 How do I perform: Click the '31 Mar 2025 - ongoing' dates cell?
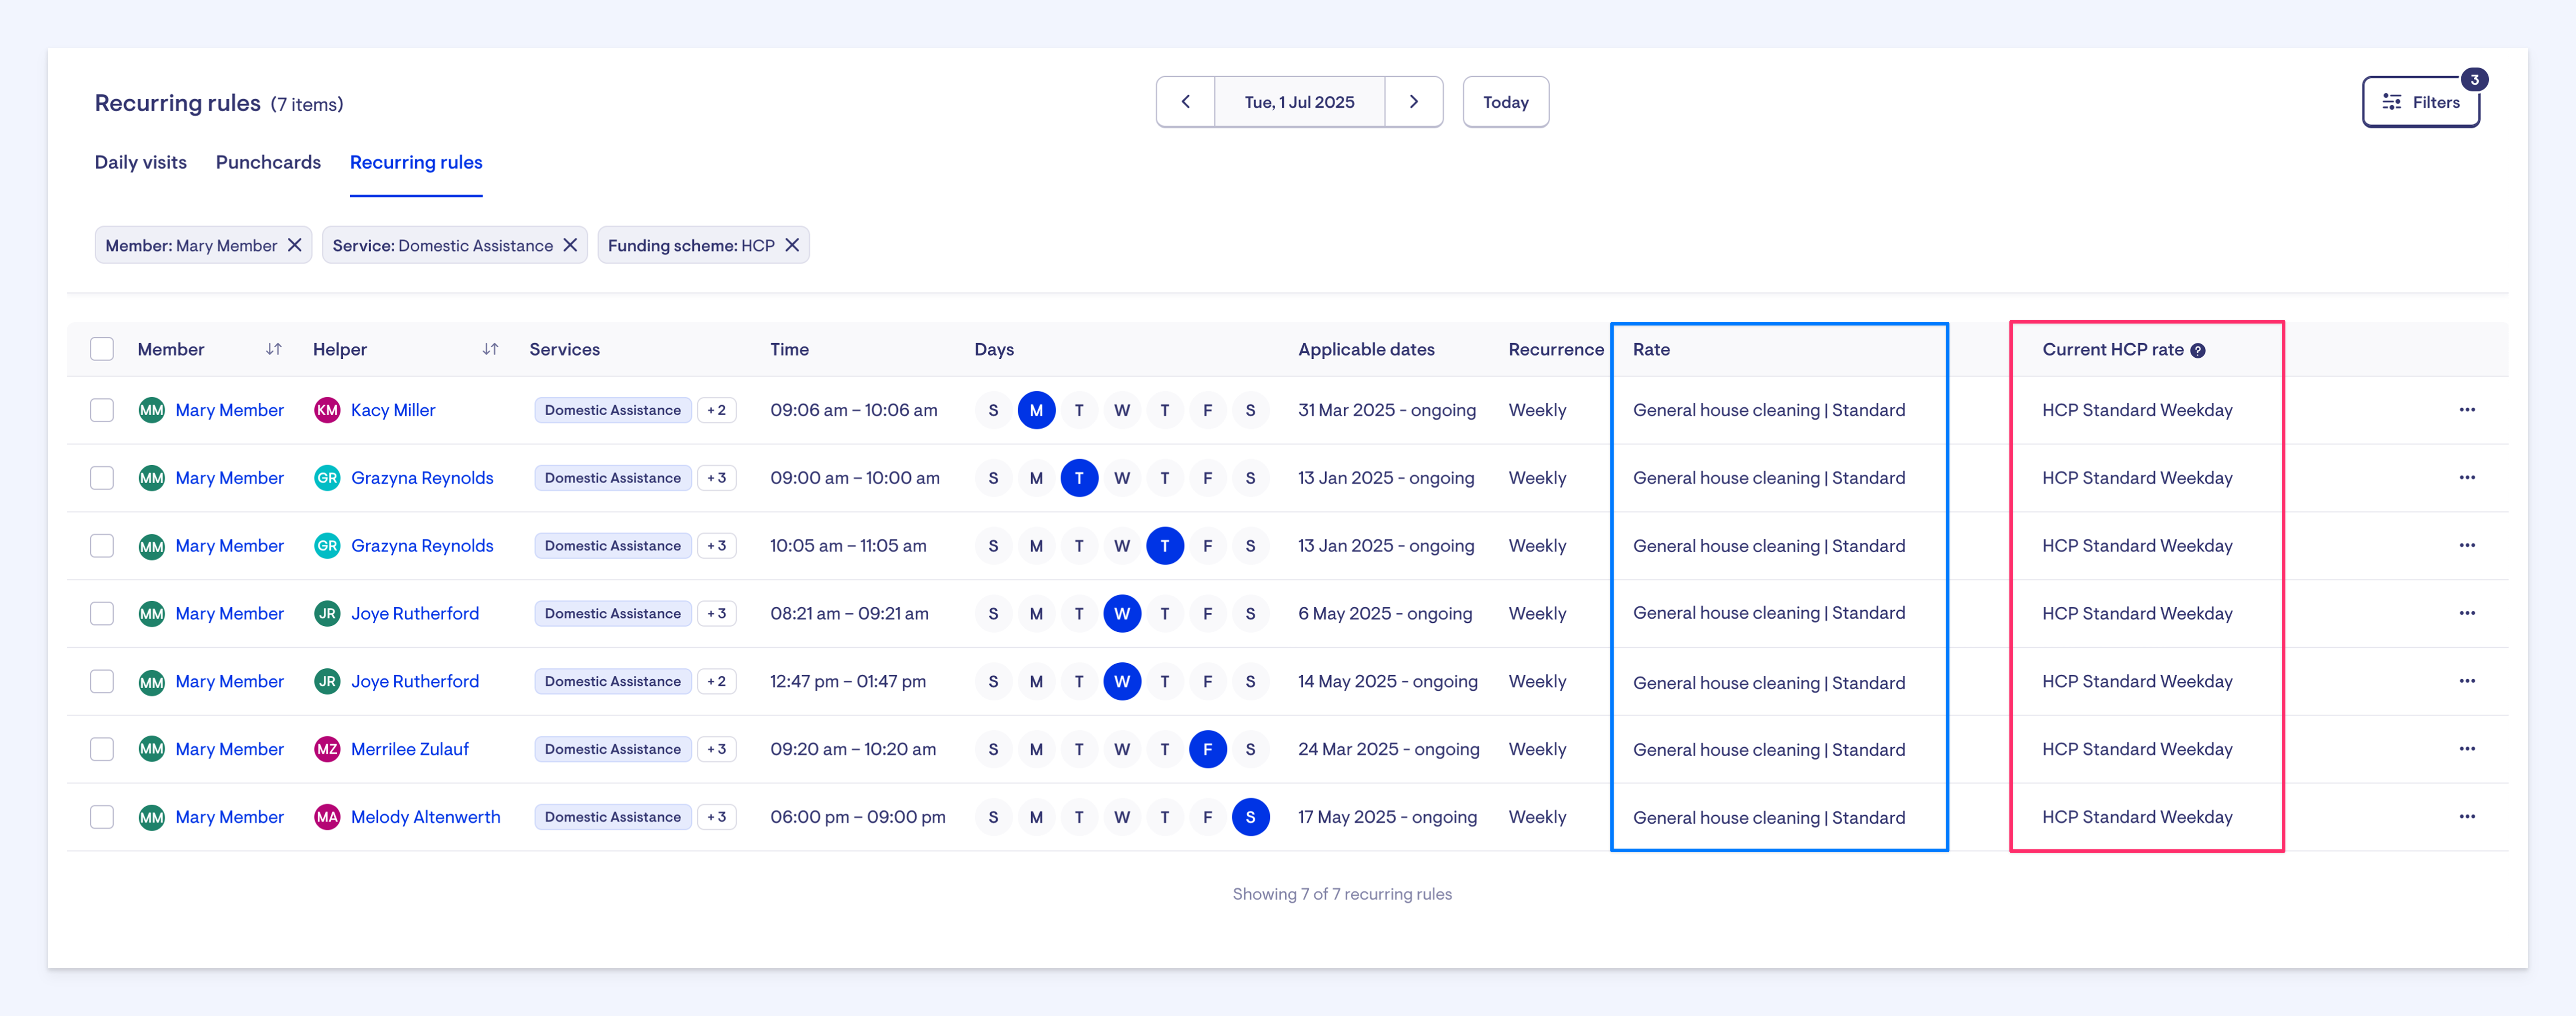point(1387,410)
